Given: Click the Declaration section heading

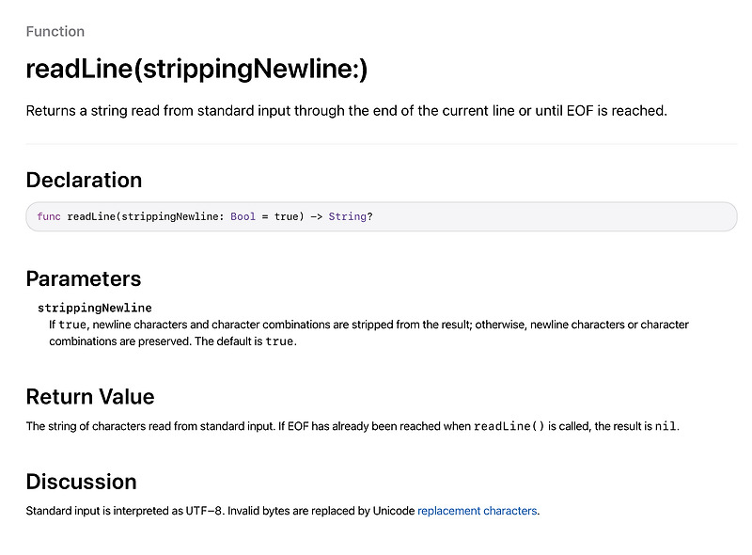Looking at the screenshot, I should [x=84, y=180].
